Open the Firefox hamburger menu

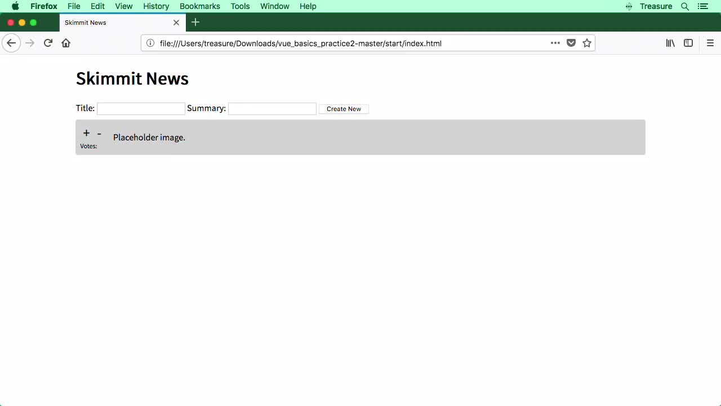[x=710, y=43]
